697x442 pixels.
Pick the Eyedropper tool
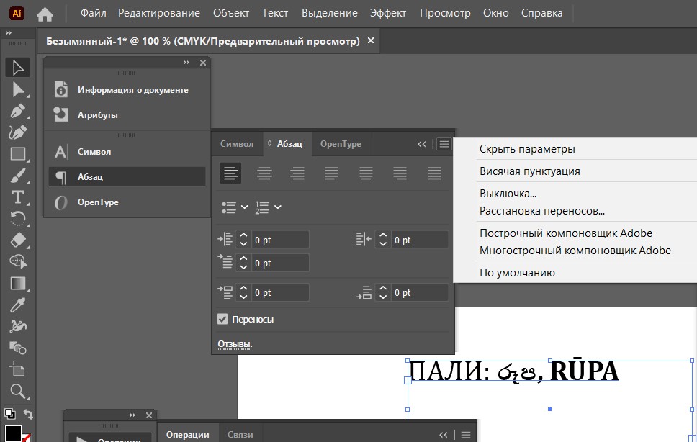(x=18, y=305)
